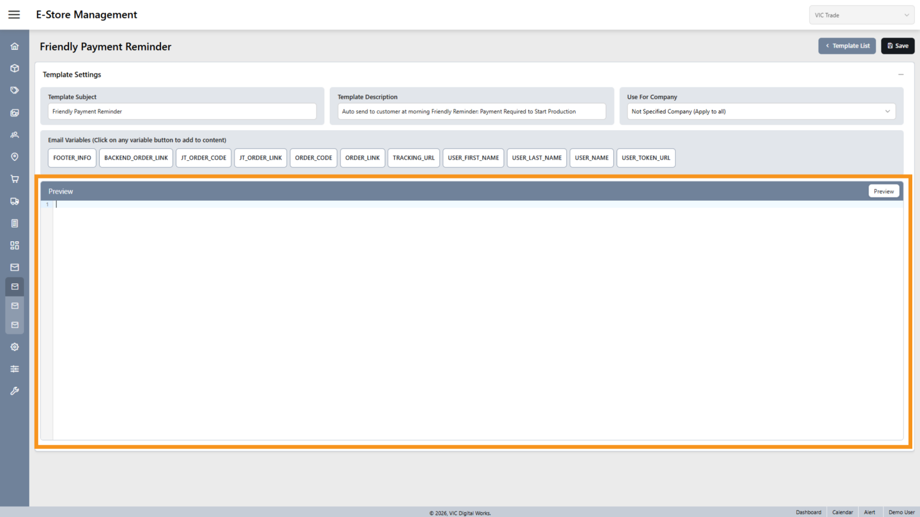Image resolution: width=920 pixels, height=517 pixels.
Task: Switch to the Calendar tab in footer
Action: coord(842,512)
